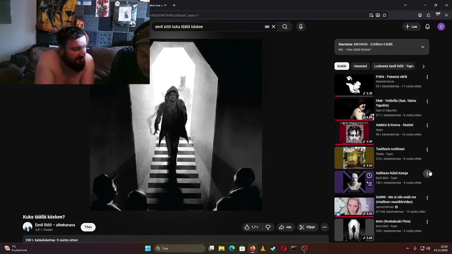Clear the YouTube search box text
Screen dimensions: 452x254
click(x=273, y=26)
